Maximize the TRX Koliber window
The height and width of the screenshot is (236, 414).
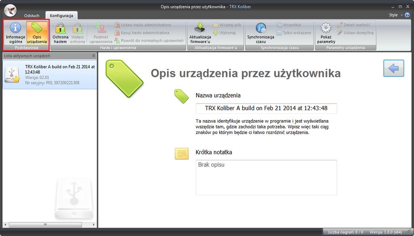tap(401, 6)
